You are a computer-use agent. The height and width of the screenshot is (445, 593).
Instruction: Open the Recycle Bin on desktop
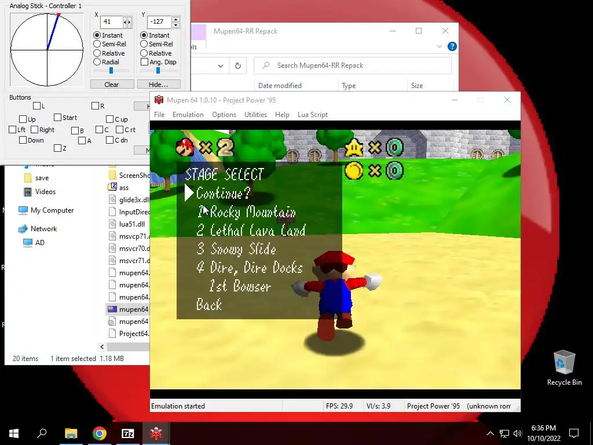(564, 368)
